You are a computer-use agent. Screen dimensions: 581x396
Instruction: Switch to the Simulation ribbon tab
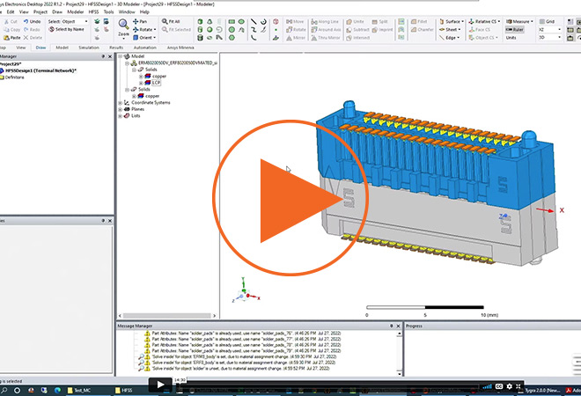point(88,48)
